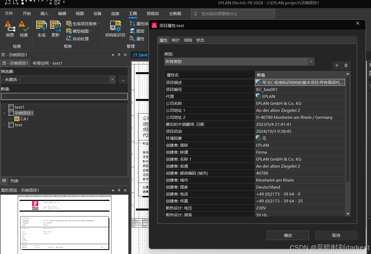Collapse the 示例项目1 project node
Screen dimensions: 371x254
coord(4,113)
